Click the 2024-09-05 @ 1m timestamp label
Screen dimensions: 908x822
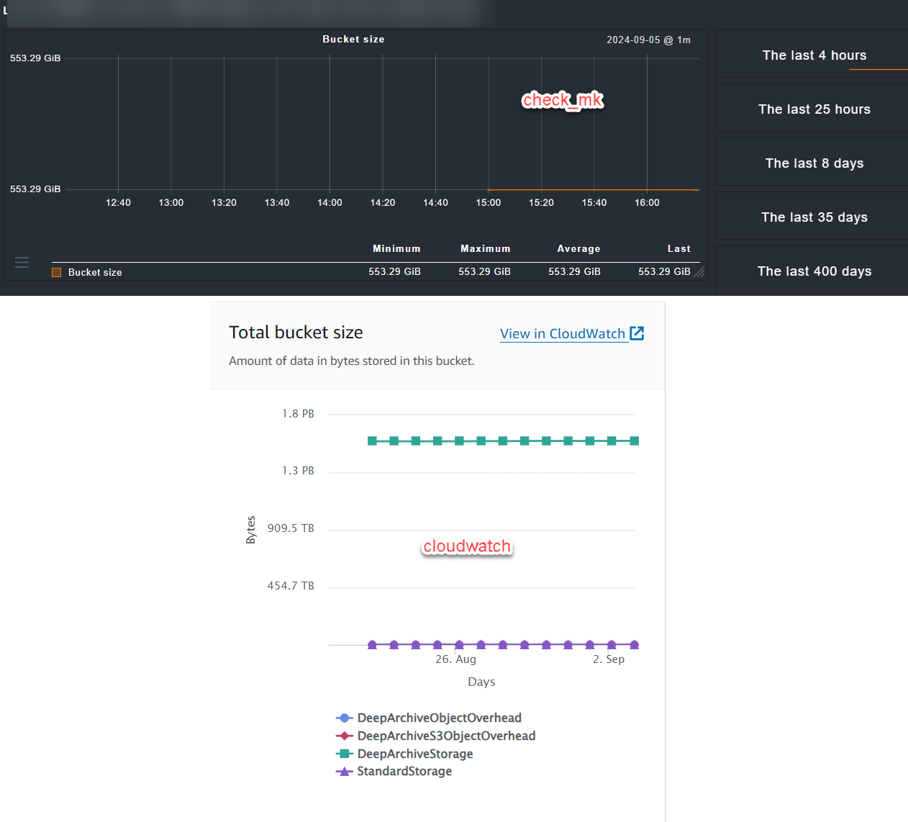(x=648, y=40)
